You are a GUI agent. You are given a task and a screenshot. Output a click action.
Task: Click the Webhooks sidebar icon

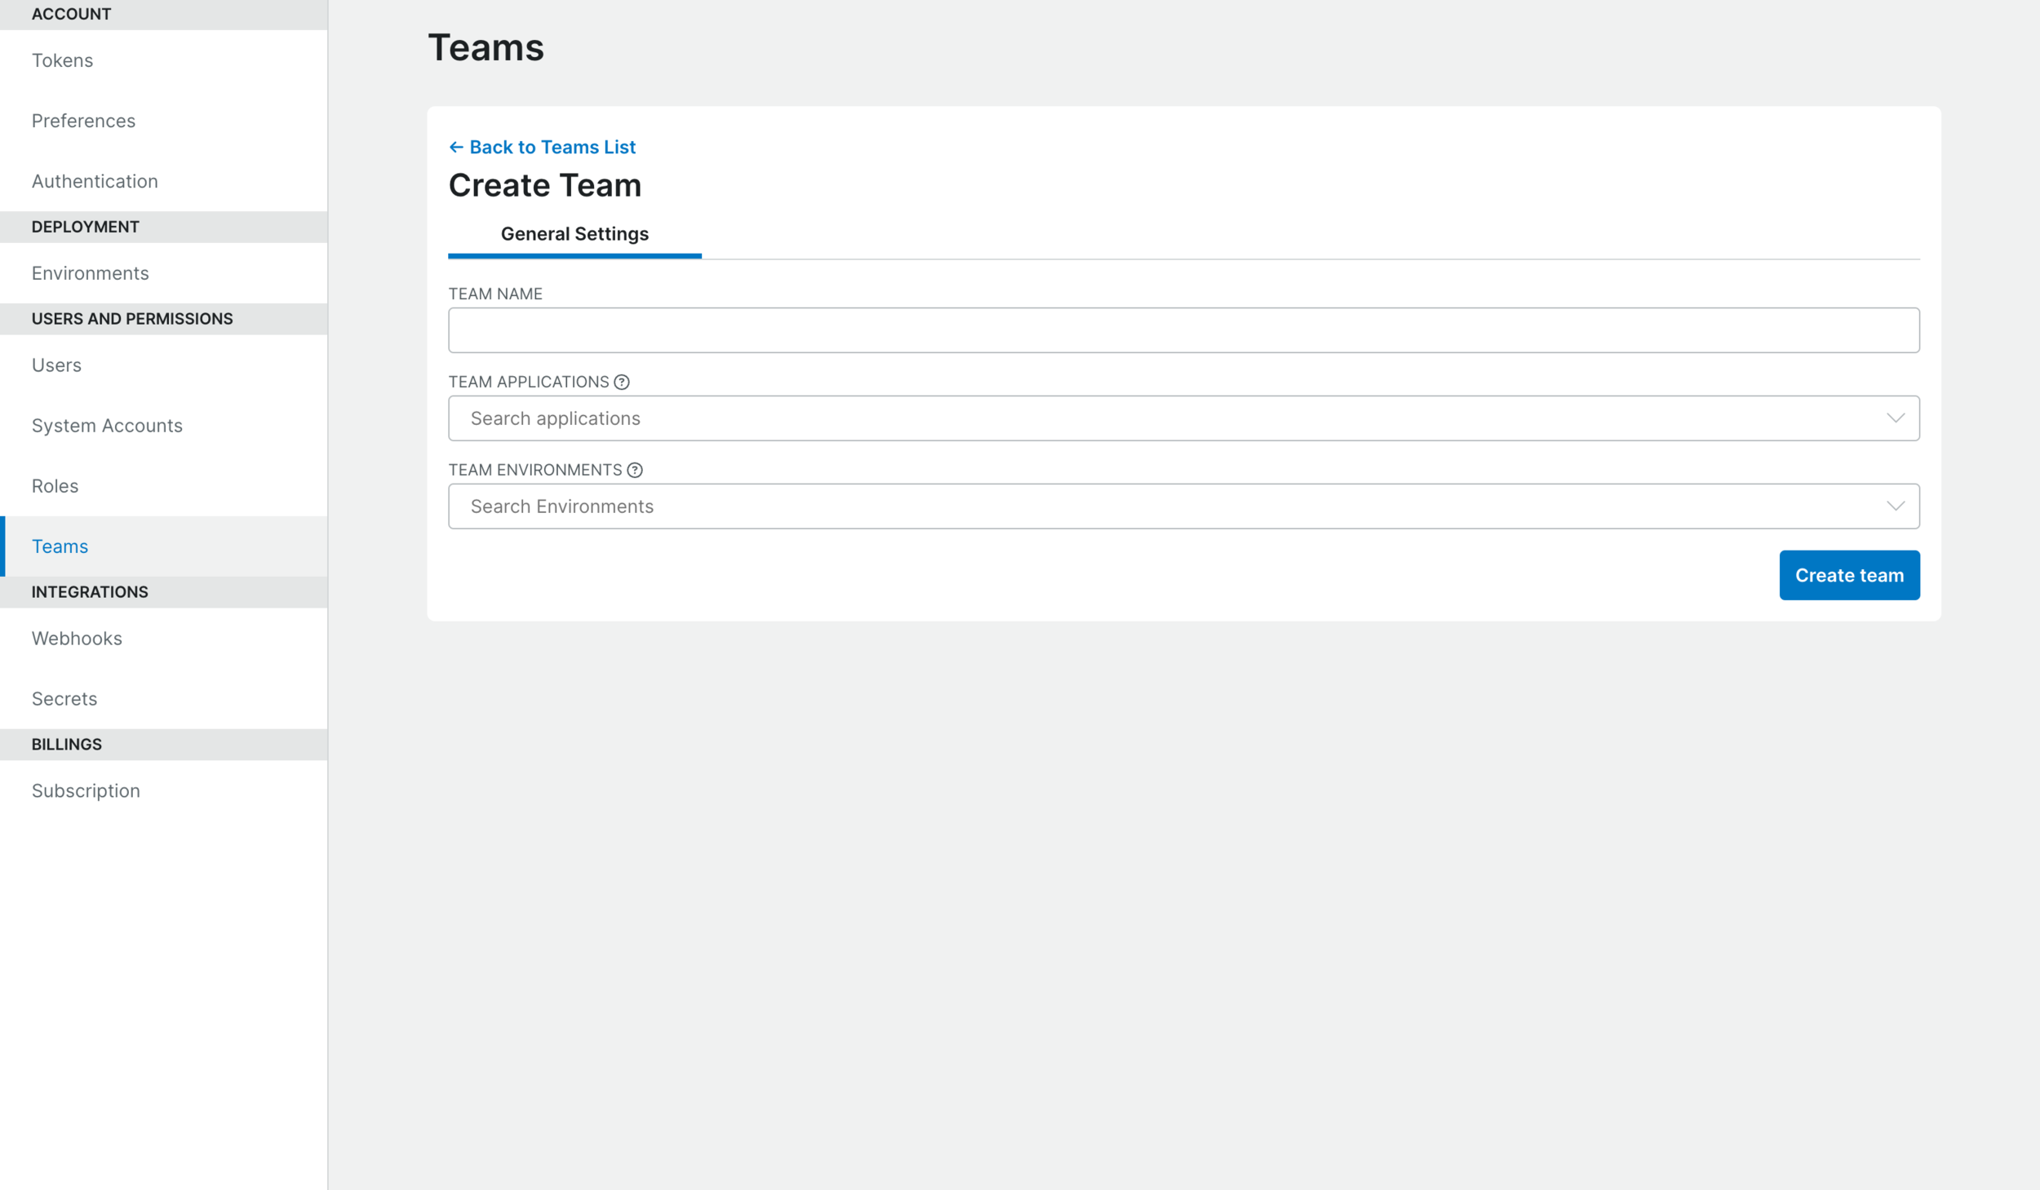tap(77, 638)
